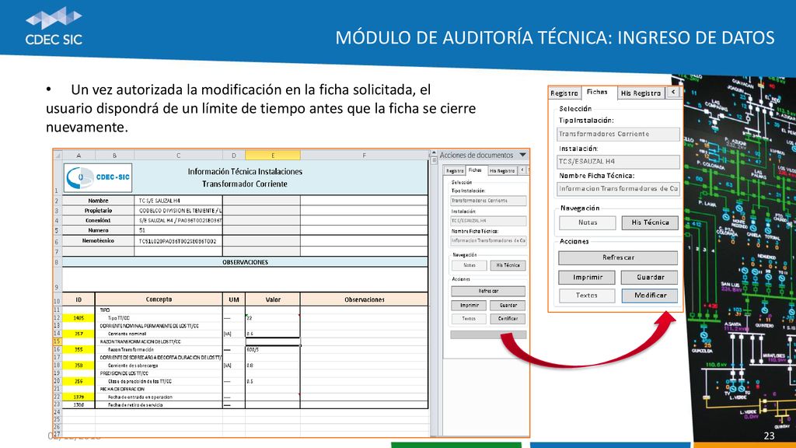Screen dimensions: 796x448
Task: Click Nombre Ficha Técnica field in Excel task pane
Action: (x=488, y=241)
